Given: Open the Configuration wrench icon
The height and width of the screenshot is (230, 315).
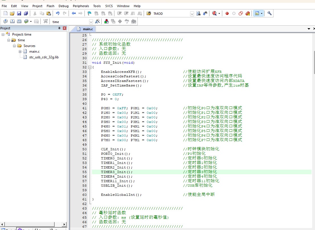Looking at the screenshot, I should (x=269, y=13).
